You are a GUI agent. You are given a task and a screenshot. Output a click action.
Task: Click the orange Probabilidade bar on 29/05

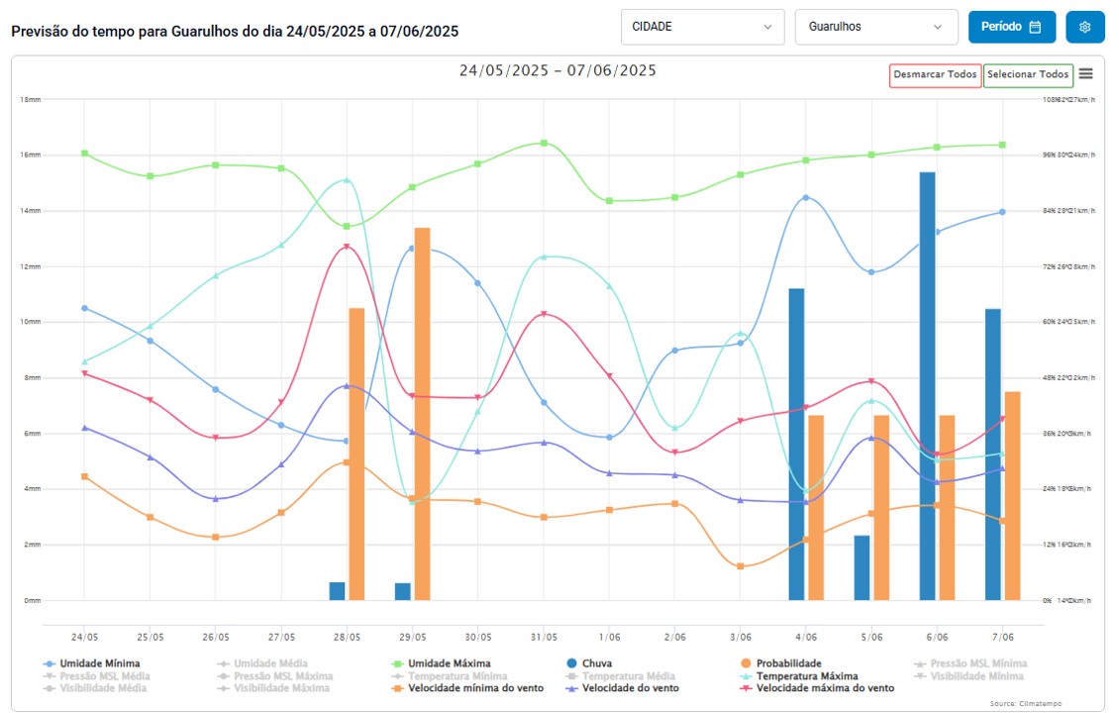click(422, 414)
